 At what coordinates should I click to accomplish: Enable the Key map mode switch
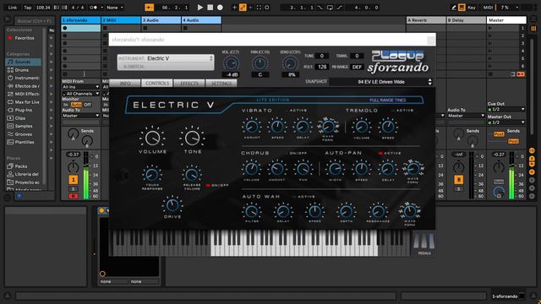click(x=472, y=8)
